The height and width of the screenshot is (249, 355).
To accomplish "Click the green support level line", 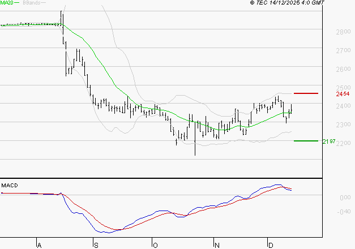I will 306,141.
